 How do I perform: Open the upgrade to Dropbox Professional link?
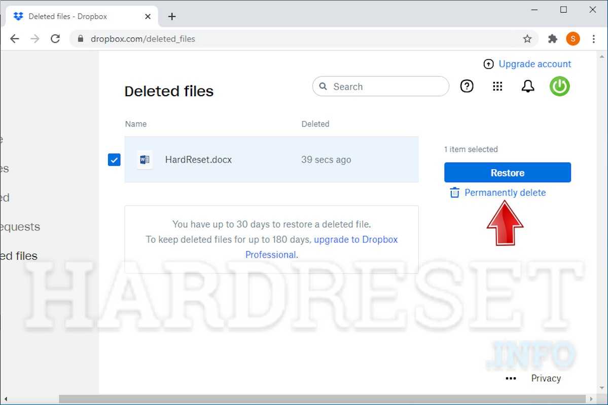coord(321,247)
